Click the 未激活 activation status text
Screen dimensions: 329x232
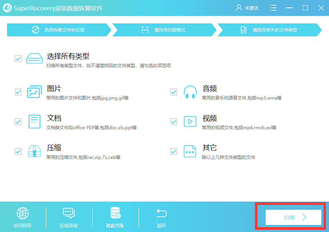pyautogui.click(x=251, y=8)
